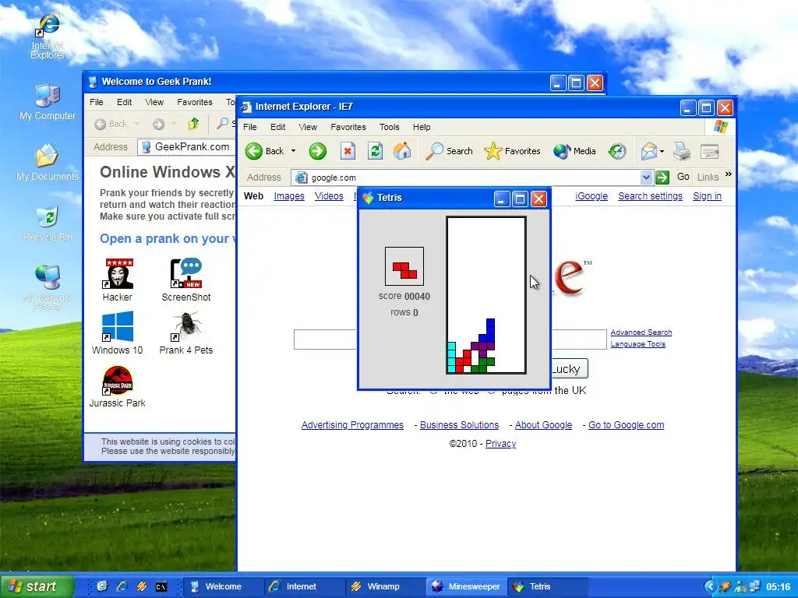Open Winamp quick launch icon
The height and width of the screenshot is (598, 798).
[142, 586]
